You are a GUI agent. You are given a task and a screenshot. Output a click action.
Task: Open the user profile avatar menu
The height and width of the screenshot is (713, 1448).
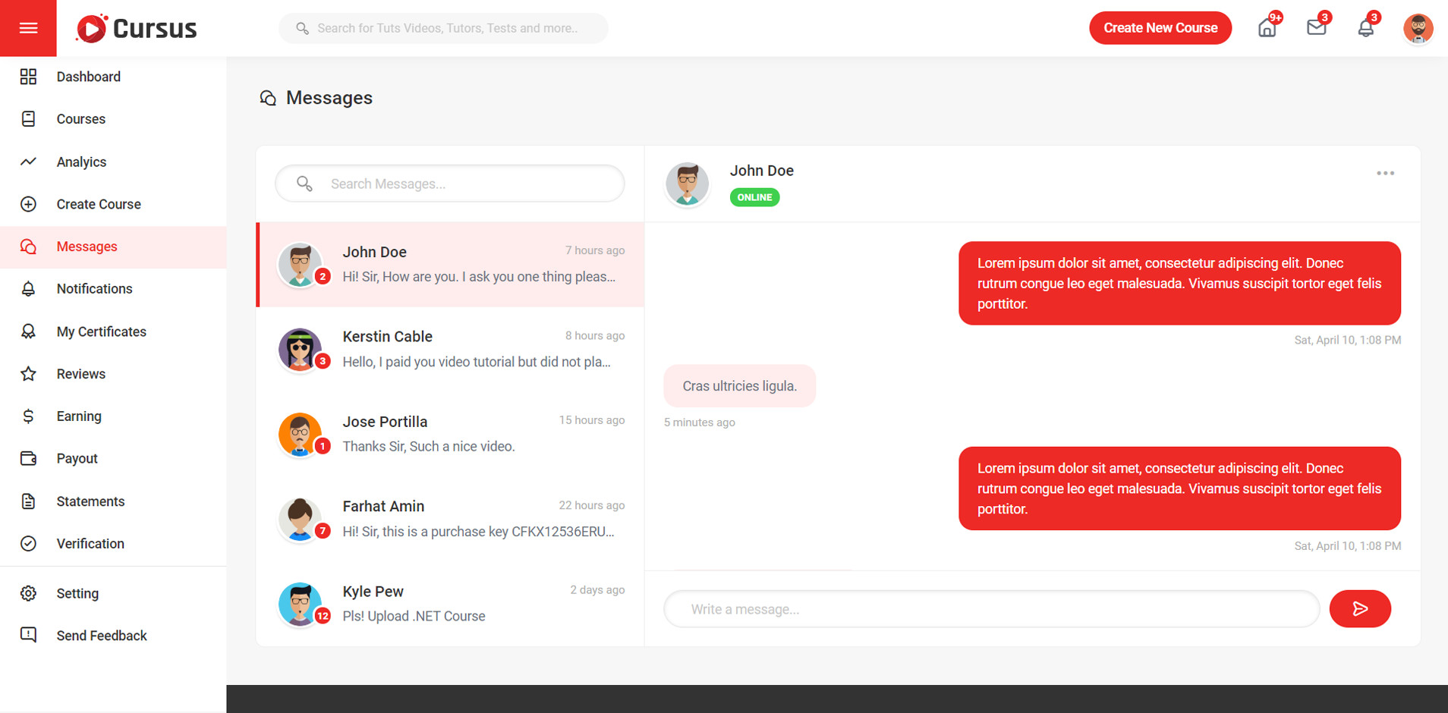(1417, 28)
